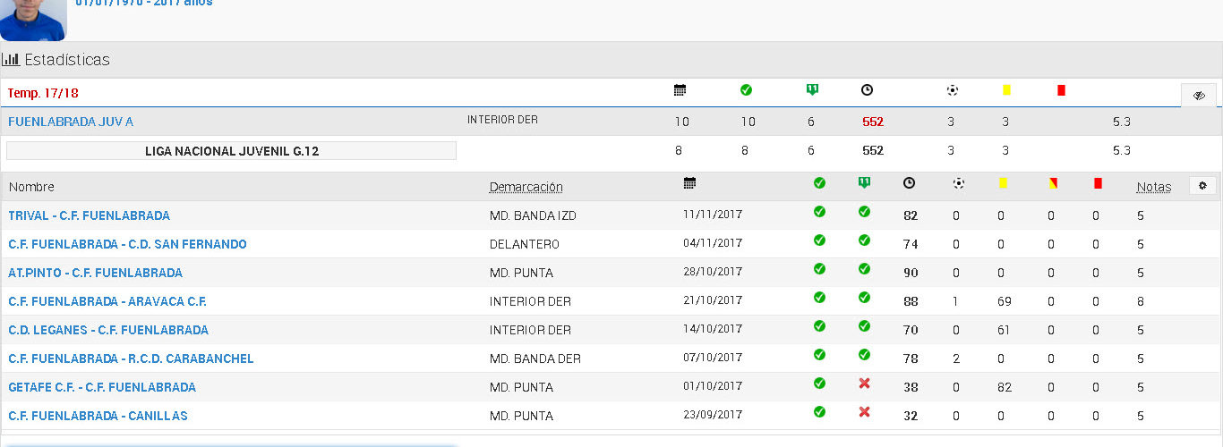Screen dimensions: 1223x447
Task: Open the FUENLABRADA JUV A team link
Action: point(71,122)
